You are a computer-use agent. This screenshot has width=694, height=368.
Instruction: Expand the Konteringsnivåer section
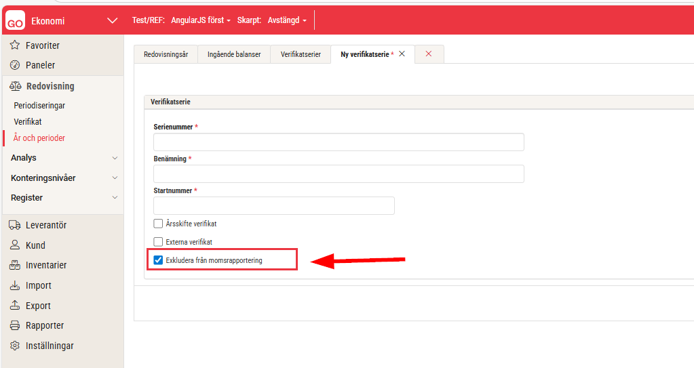coord(115,178)
